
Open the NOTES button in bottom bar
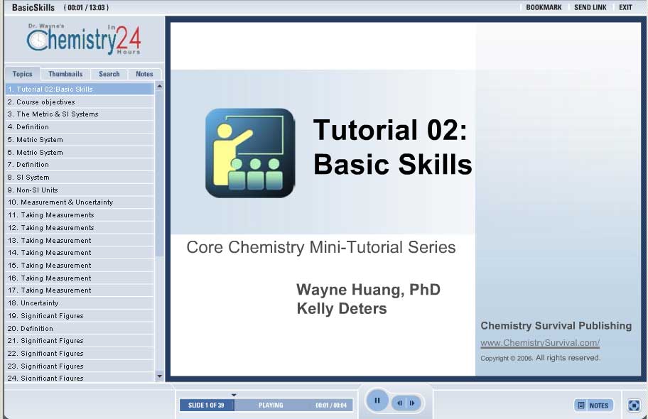point(593,406)
